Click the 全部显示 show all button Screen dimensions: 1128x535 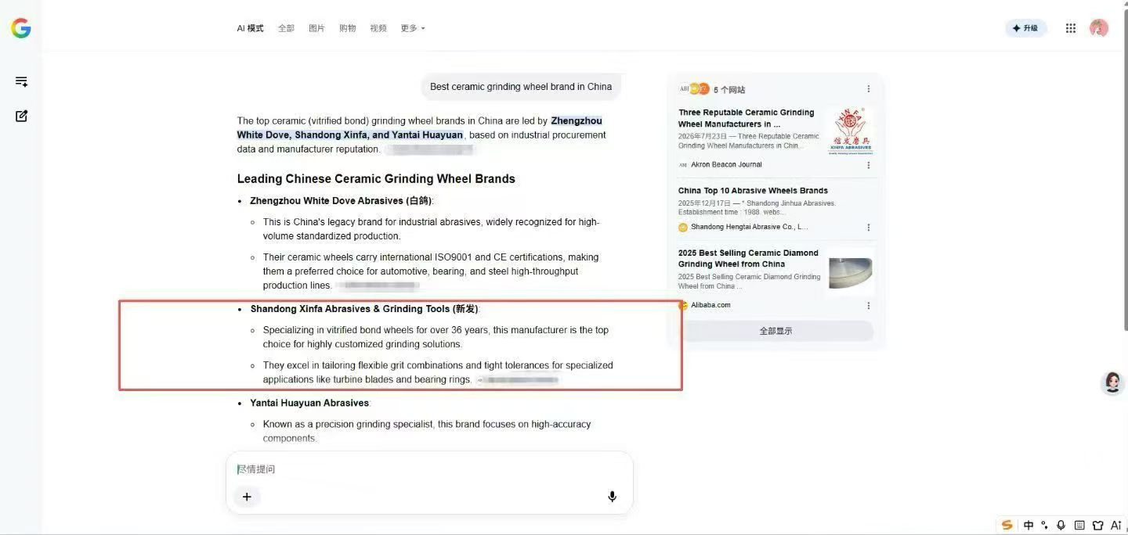[x=775, y=331]
